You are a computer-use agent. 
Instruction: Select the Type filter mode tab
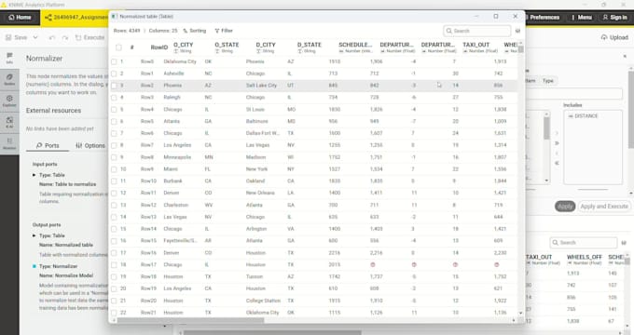(x=548, y=81)
